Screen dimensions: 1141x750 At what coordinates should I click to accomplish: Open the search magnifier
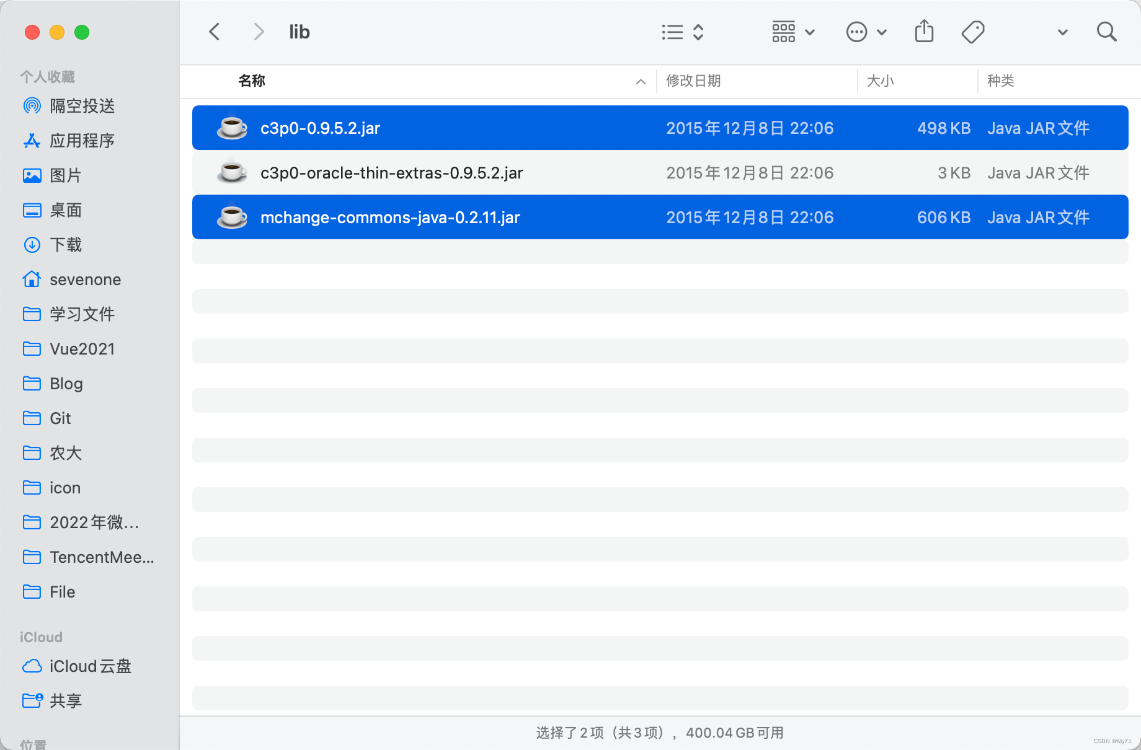click(x=1106, y=32)
